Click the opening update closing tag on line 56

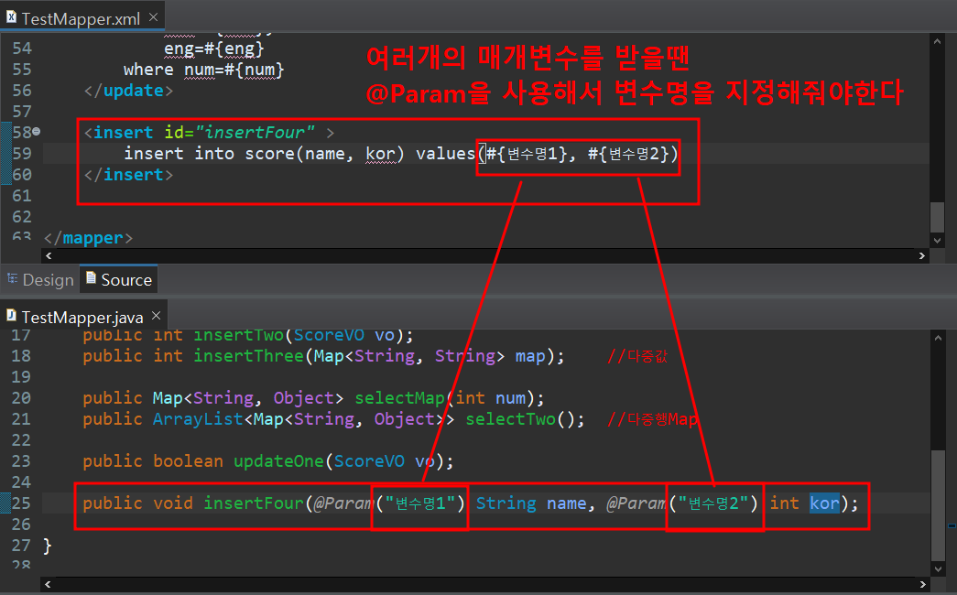[129, 91]
